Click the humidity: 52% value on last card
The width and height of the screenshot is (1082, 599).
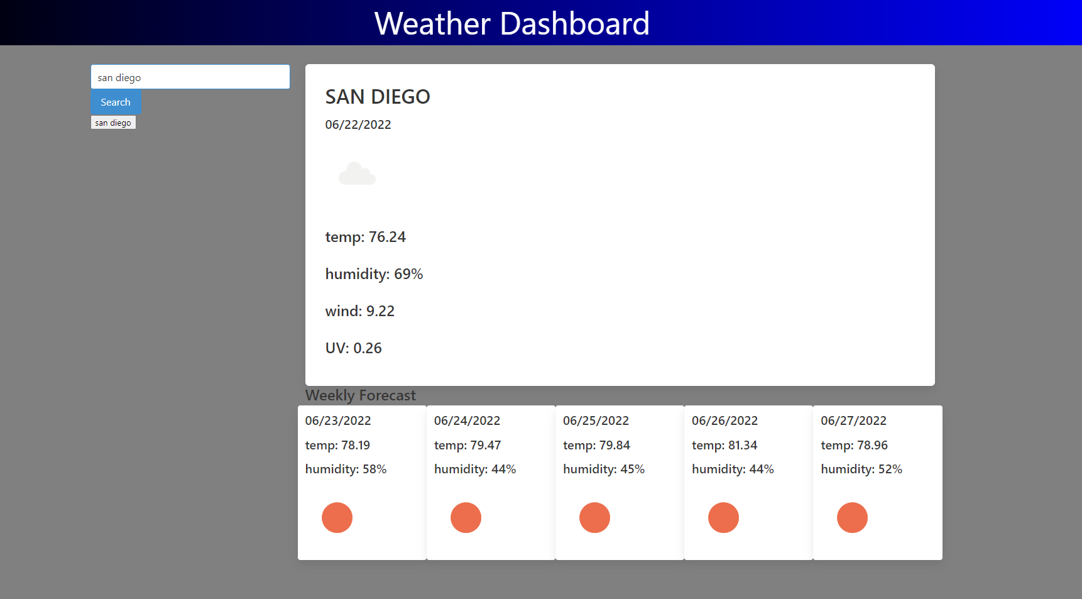[x=861, y=469]
